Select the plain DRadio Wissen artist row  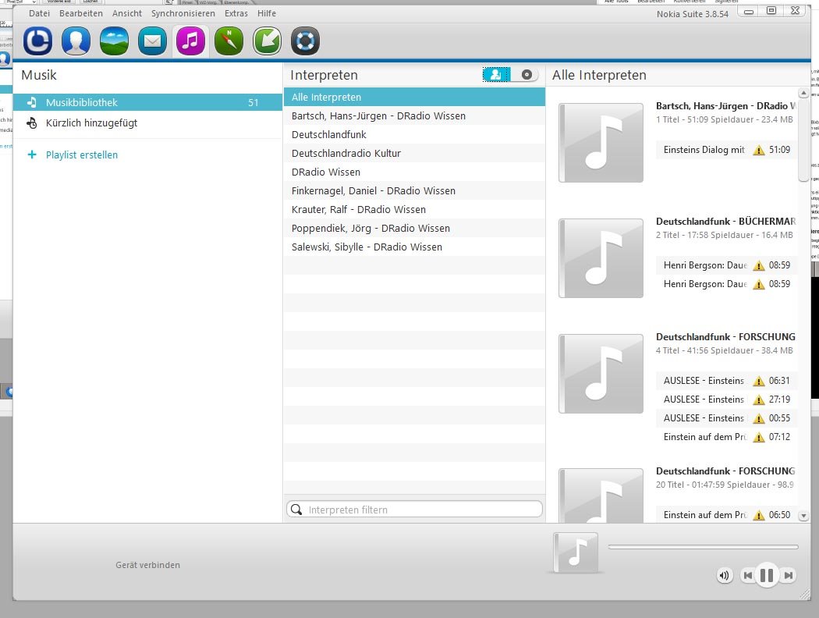coord(414,172)
